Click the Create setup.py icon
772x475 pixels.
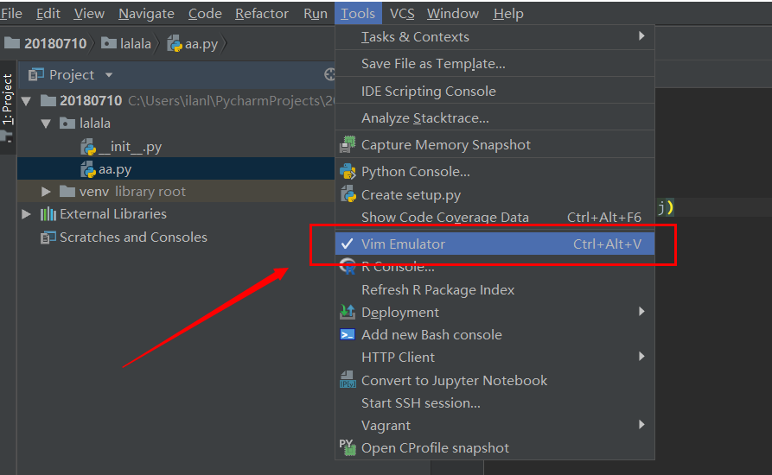click(348, 194)
